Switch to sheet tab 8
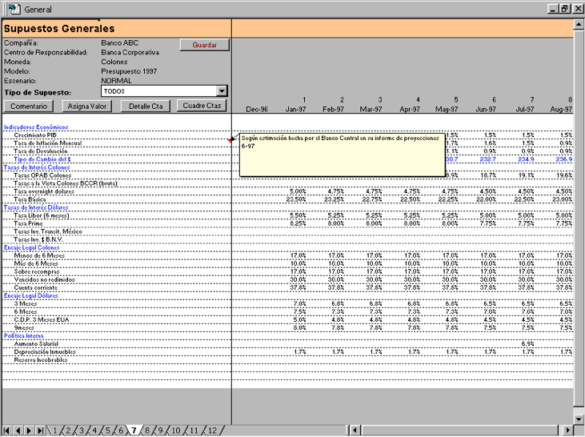The height and width of the screenshot is (437, 585). (x=147, y=431)
